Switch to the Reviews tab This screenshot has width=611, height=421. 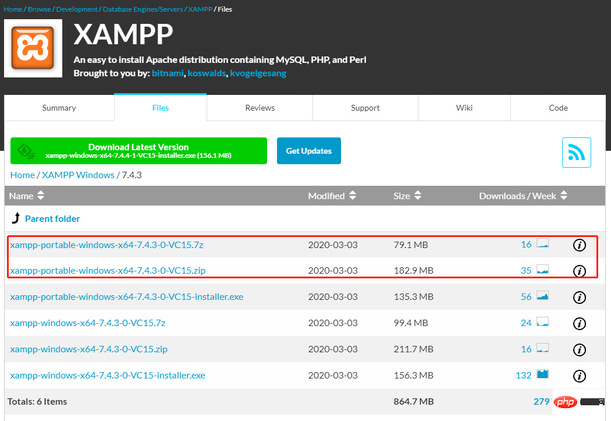pyautogui.click(x=260, y=108)
